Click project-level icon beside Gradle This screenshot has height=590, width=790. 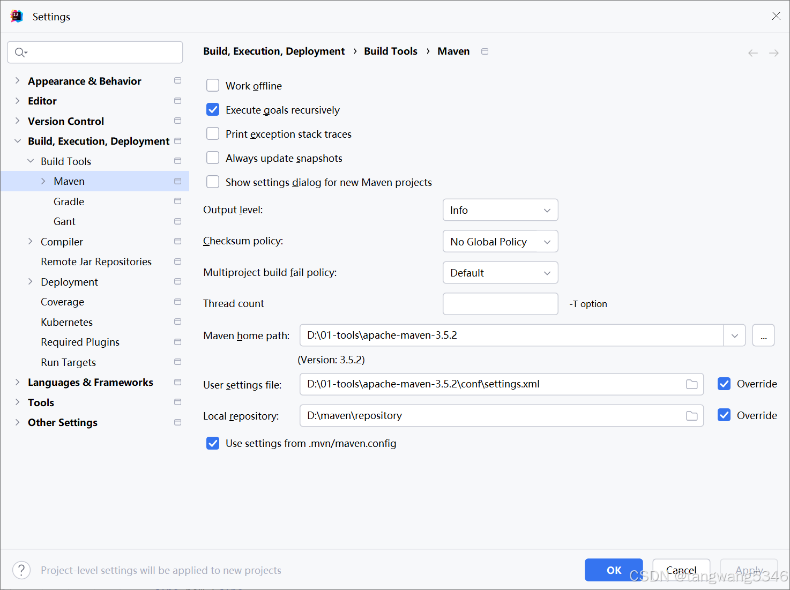pyautogui.click(x=178, y=201)
